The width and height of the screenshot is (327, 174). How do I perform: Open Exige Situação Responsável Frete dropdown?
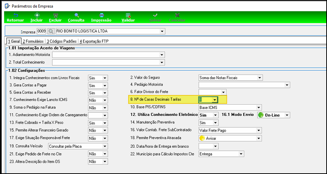pyautogui.click(x=105, y=138)
